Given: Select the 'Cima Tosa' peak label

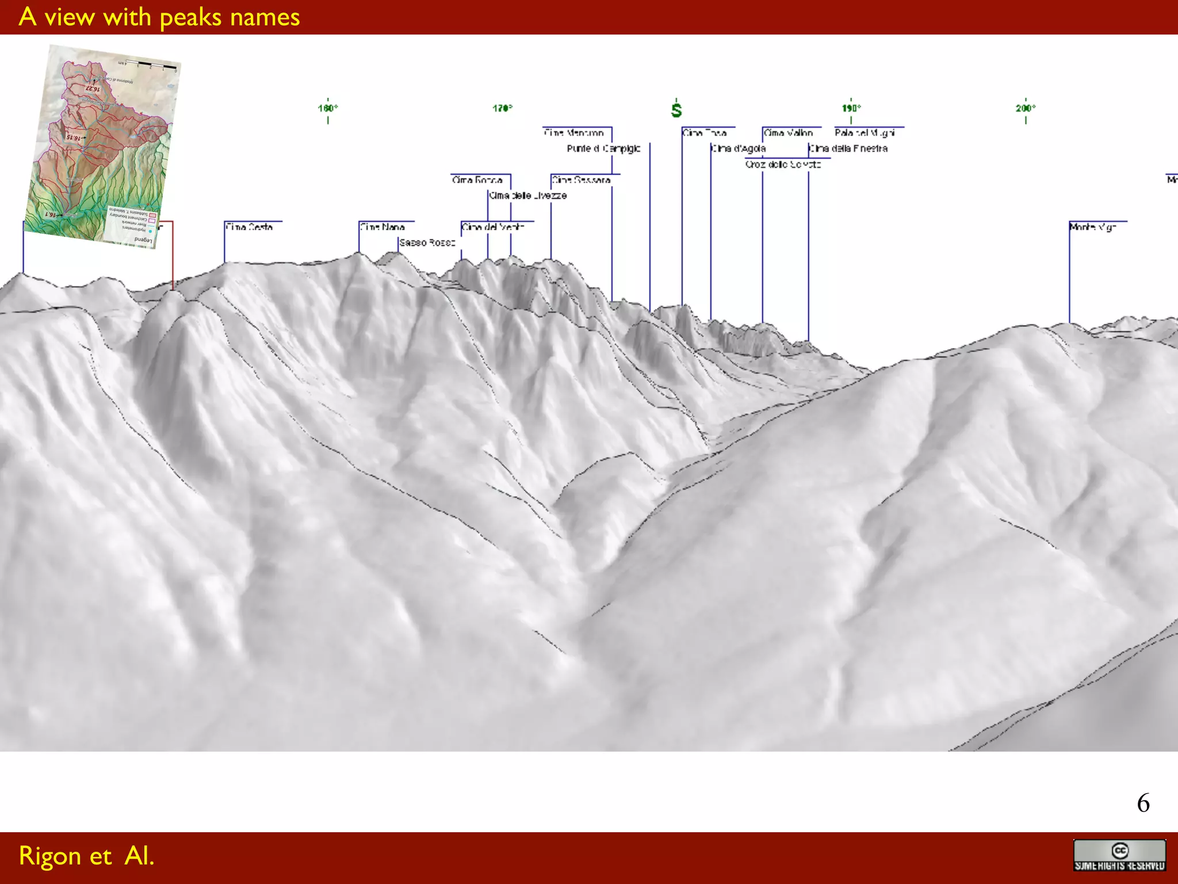Looking at the screenshot, I should pyautogui.click(x=705, y=133).
